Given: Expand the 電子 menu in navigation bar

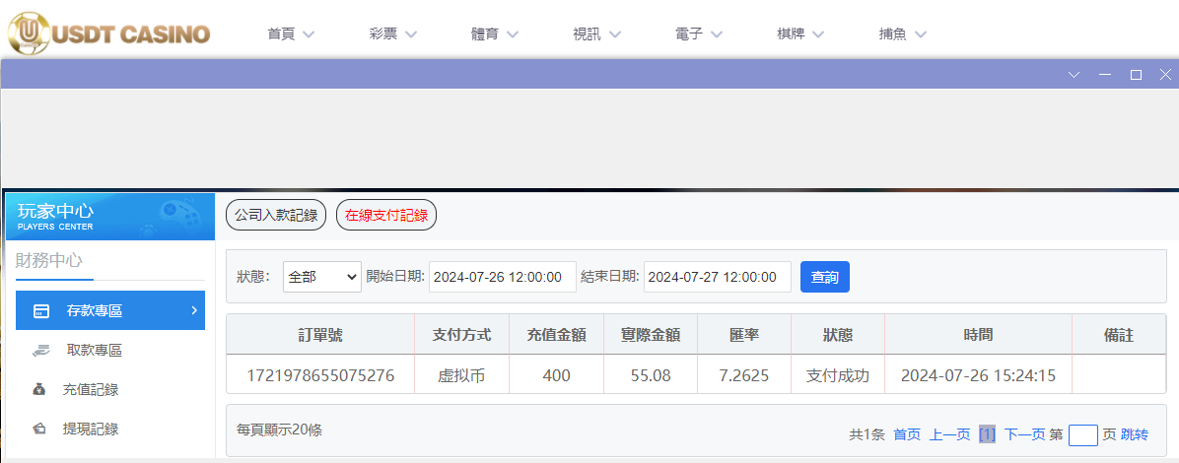Looking at the screenshot, I should tap(699, 33).
